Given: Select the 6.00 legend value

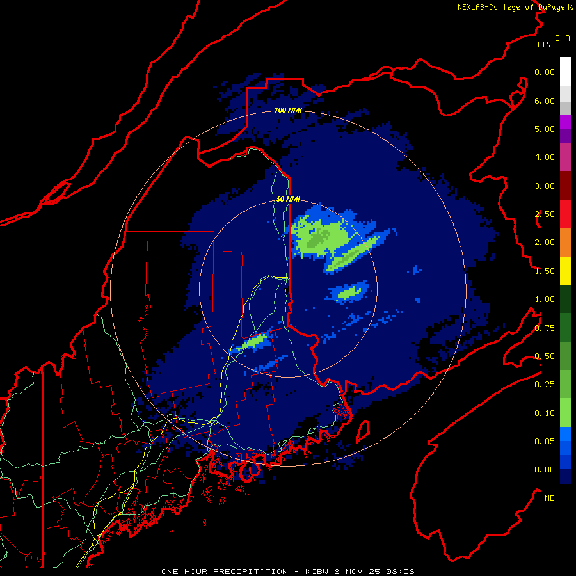Looking at the screenshot, I should click(545, 100).
